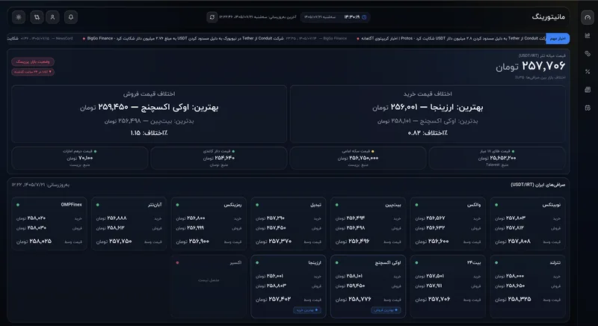
Task: Select the نوبیتکس exchange name
Action: 552,205
